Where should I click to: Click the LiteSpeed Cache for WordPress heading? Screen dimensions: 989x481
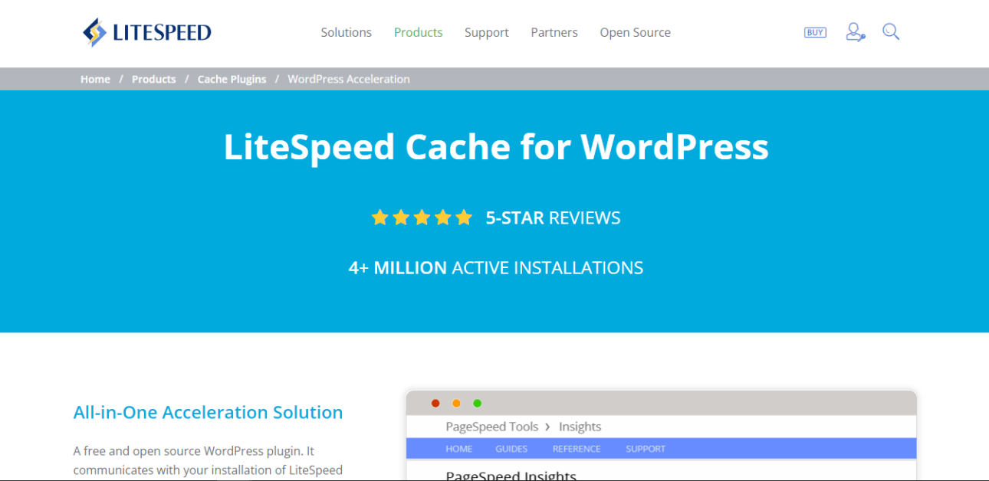coord(495,146)
